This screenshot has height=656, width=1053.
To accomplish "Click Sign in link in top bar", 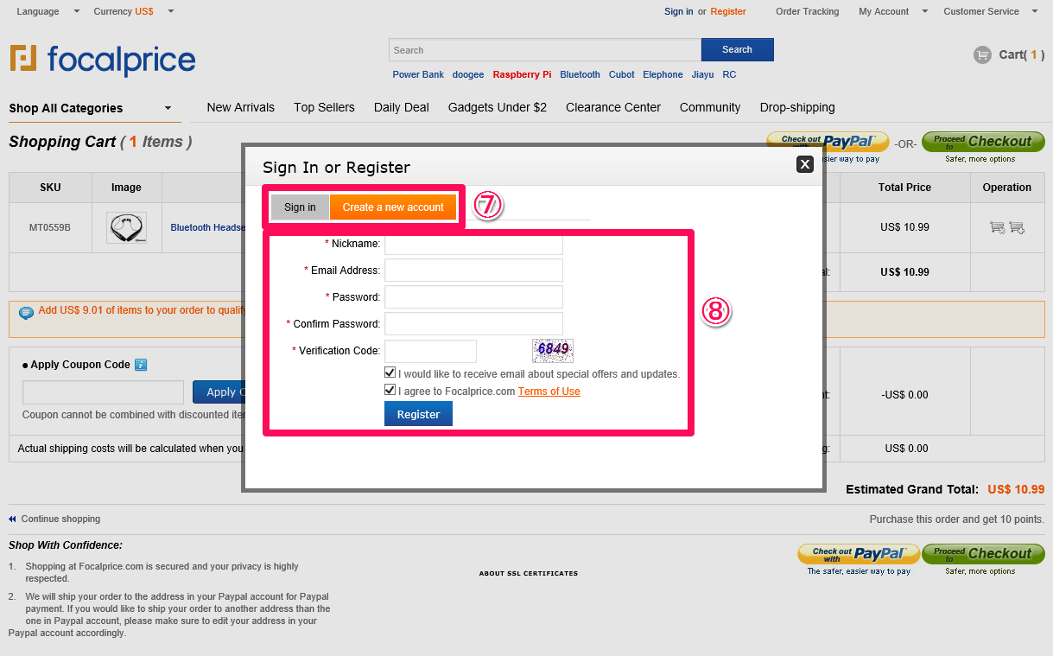I will pos(679,11).
